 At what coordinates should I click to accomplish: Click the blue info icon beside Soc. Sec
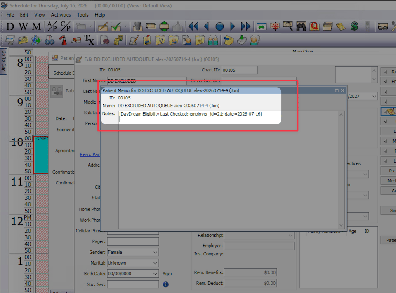coord(166,284)
